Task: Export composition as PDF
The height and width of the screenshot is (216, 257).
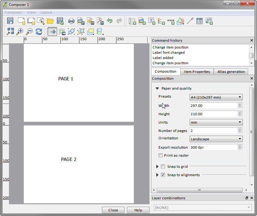Action: click(100, 21)
